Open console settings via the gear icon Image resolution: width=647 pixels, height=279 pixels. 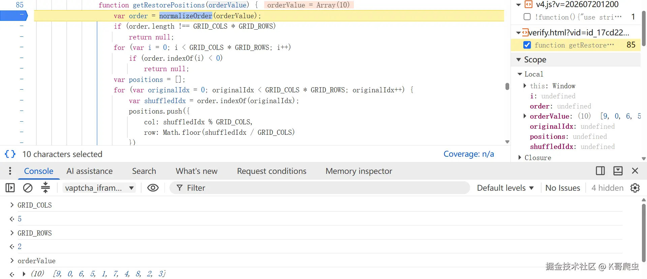(635, 188)
